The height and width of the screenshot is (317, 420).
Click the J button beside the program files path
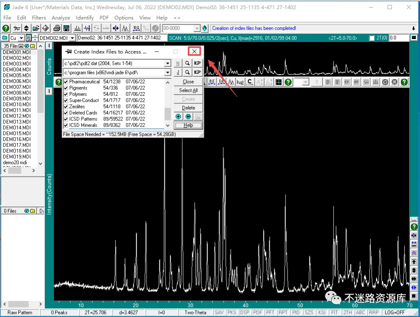pos(178,72)
